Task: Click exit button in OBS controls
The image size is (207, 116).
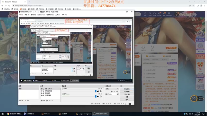Action: coord(127,100)
